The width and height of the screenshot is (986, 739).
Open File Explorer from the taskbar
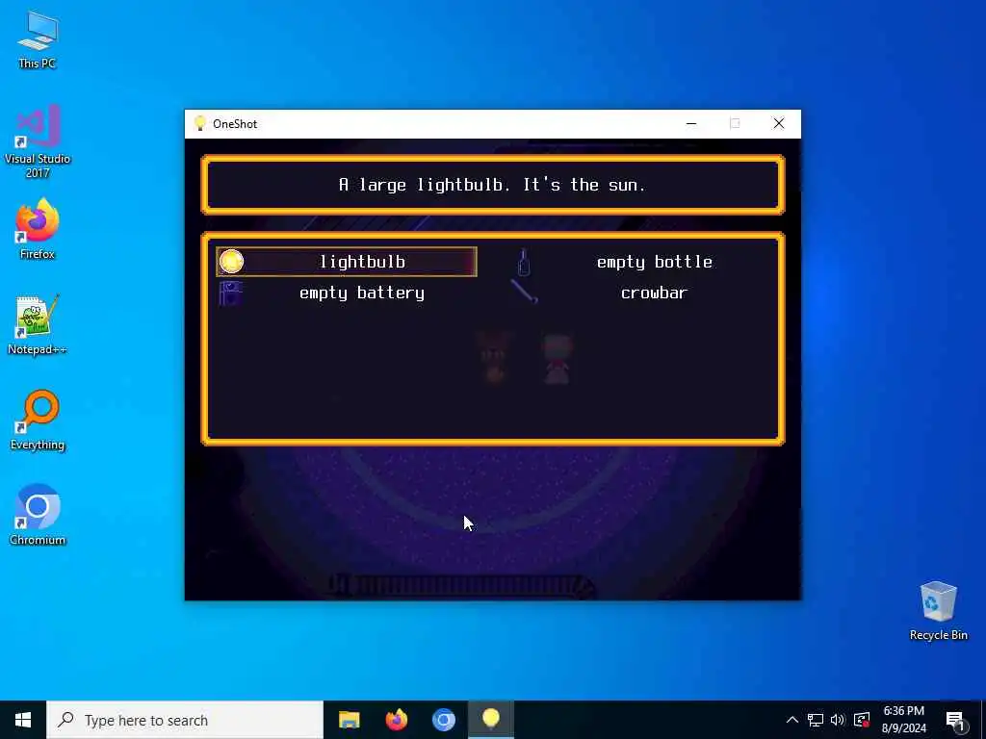(x=349, y=720)
